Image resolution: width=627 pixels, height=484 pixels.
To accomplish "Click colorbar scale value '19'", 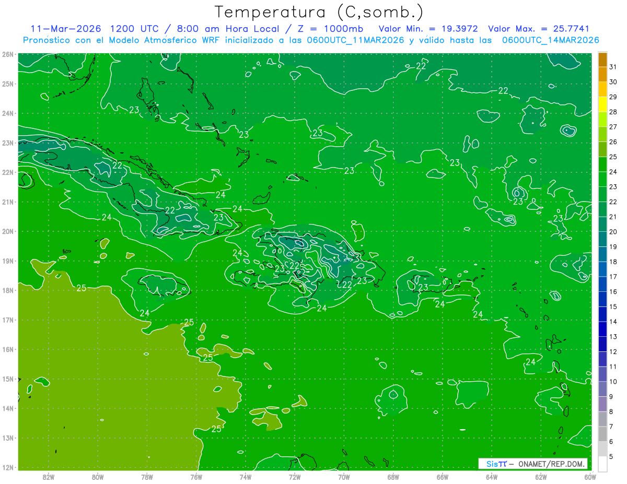I will pos(613,246).
